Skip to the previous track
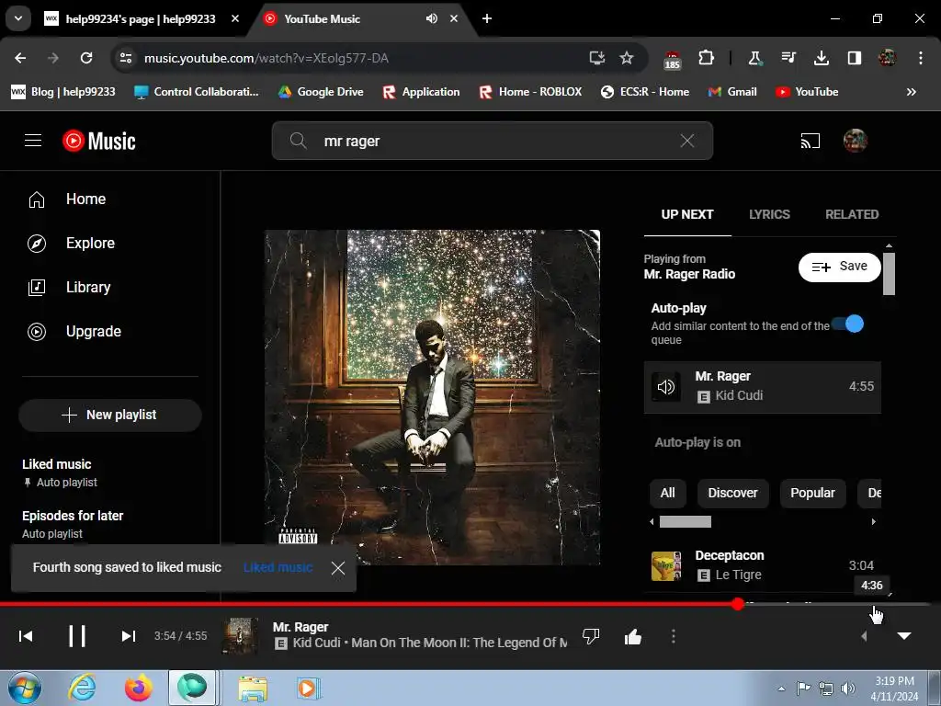Viewport: 941px width, 706px height. 26,636
